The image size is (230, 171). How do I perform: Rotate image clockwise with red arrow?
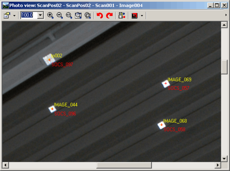tap(109, 16)
